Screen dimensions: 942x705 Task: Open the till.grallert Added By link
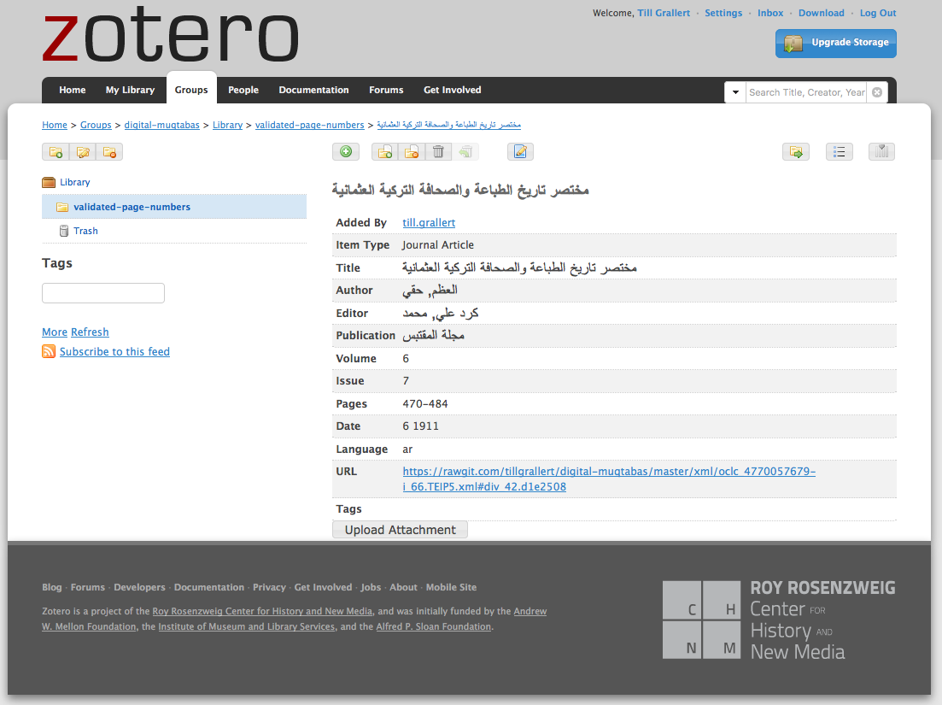pyautogui.click(x=429, y=222)
